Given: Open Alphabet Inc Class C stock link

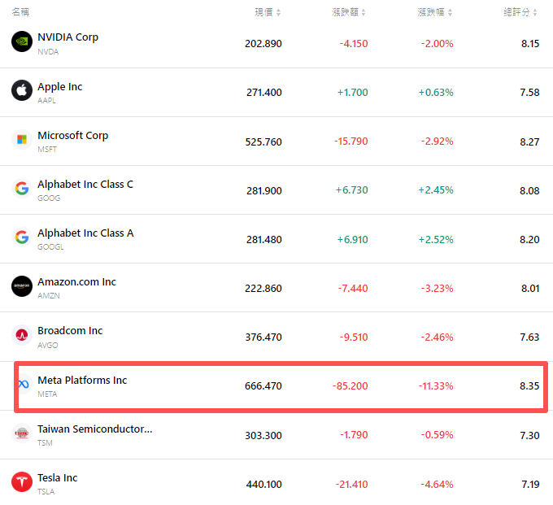Looking at the screenshot, I should (x=85, y=185).
